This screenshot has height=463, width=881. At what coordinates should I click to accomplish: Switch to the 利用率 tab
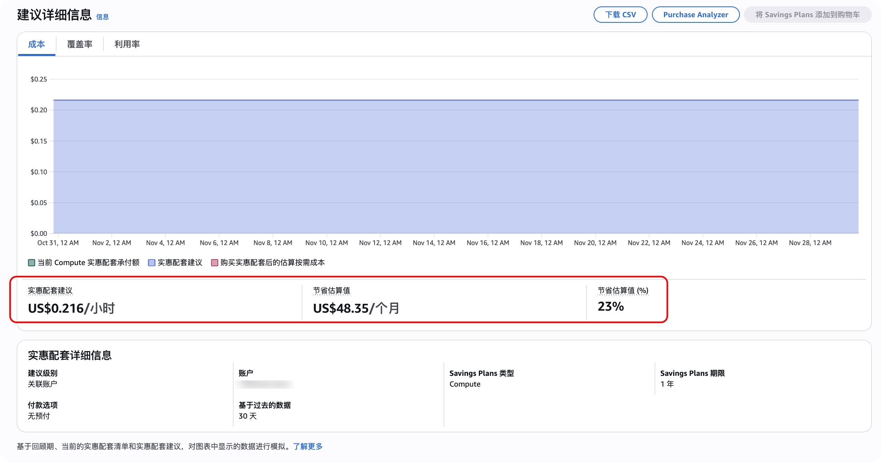[x=127, y=44]
